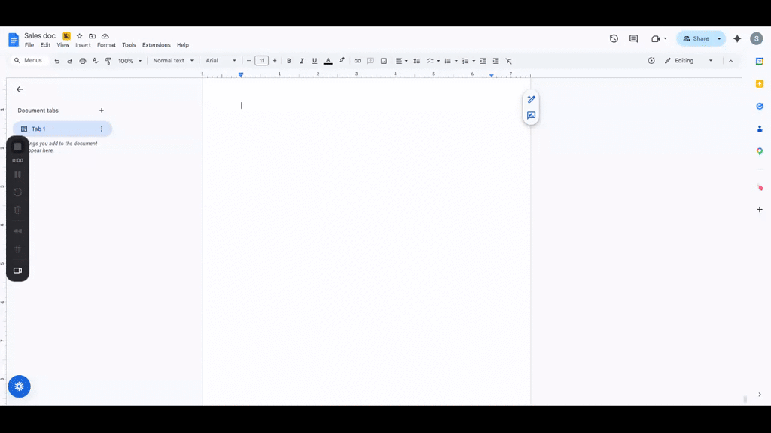The width and height of the screenshot is (771, 433).
Task: Select Tab 1 in document tabs
Action: coord(62,129)
